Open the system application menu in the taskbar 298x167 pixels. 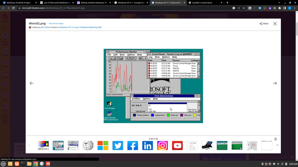click(x=3, y=164)
